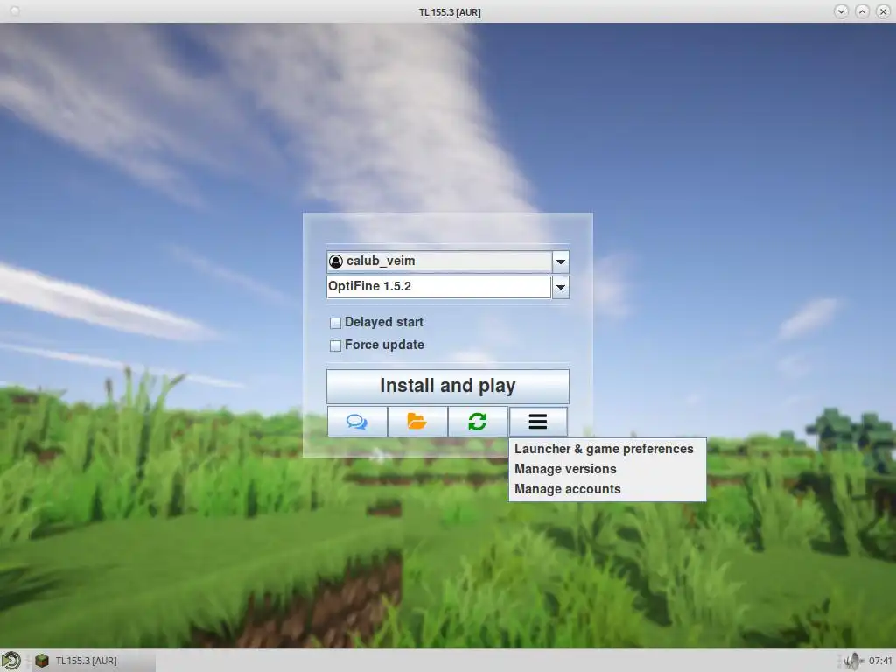896x672 pixels.
Task: Choose Manage accounts from the menu
Action: [607, 489]
